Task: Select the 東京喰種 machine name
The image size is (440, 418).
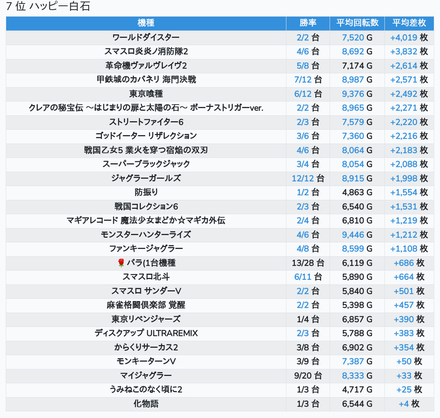Action: click(x=146, y=94)
